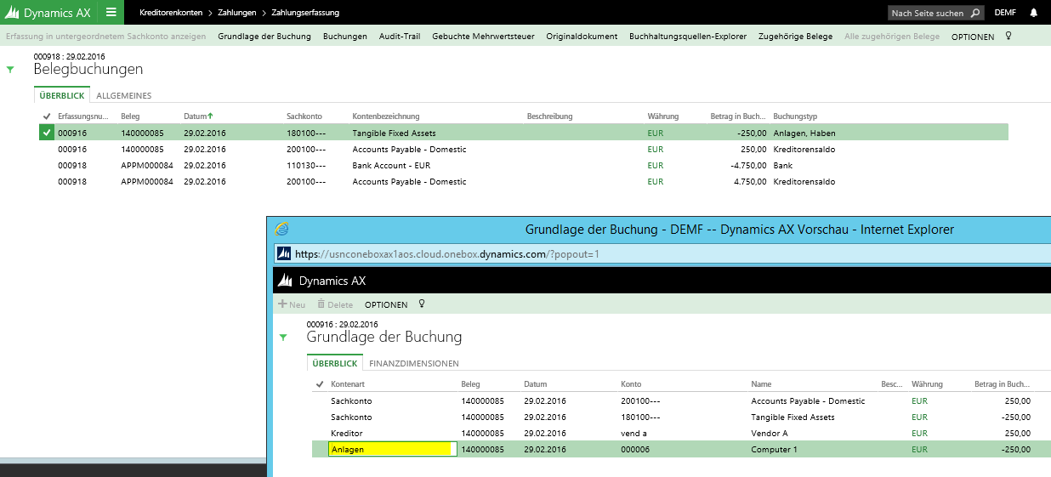Click the filter funnel icon beside Belegbuchungen
The height and width of the screenshot is (477, 1051).
coord(10,70)
